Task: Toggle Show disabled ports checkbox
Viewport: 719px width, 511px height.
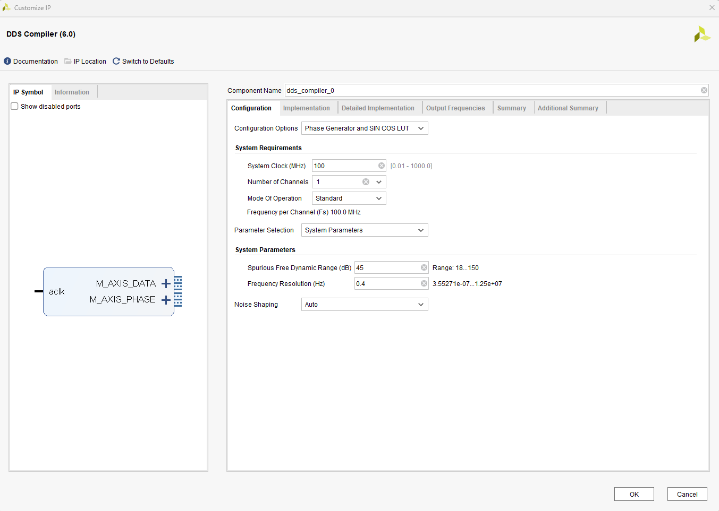Action: click(x=15, y=106)
